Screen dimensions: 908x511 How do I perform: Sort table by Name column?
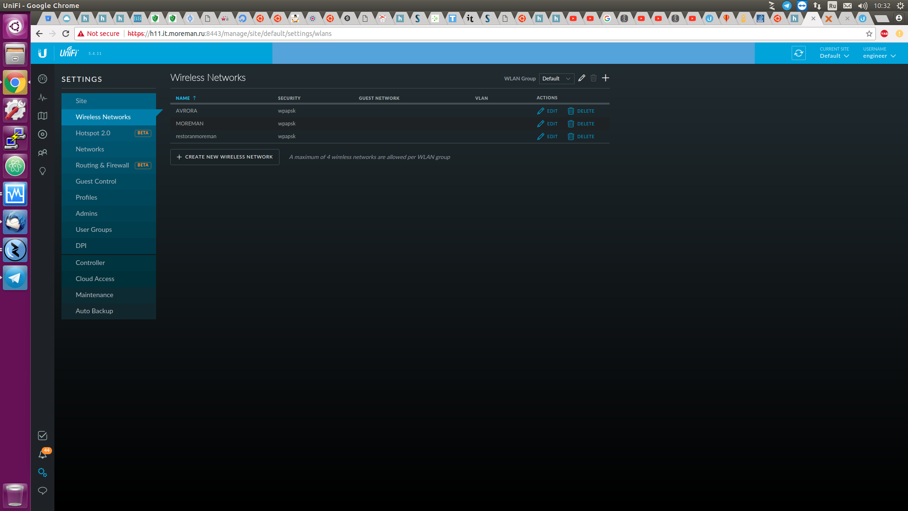[185, 98]
